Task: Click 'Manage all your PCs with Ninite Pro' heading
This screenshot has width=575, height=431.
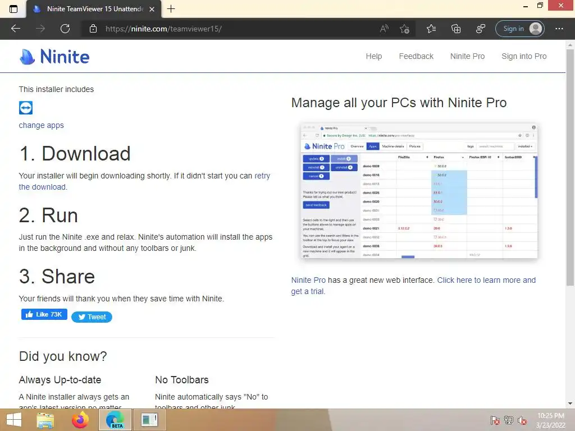Action: coord(399,103)
